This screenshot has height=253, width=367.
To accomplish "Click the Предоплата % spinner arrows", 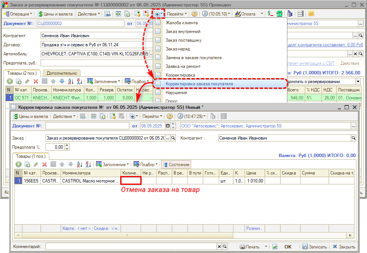I will (x=67, y=147).
